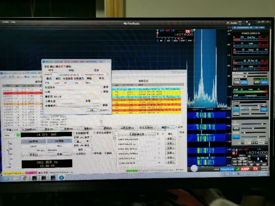Click the 发射 1 button
Screen dimensions: 275x206
click(x=170, y=139)
